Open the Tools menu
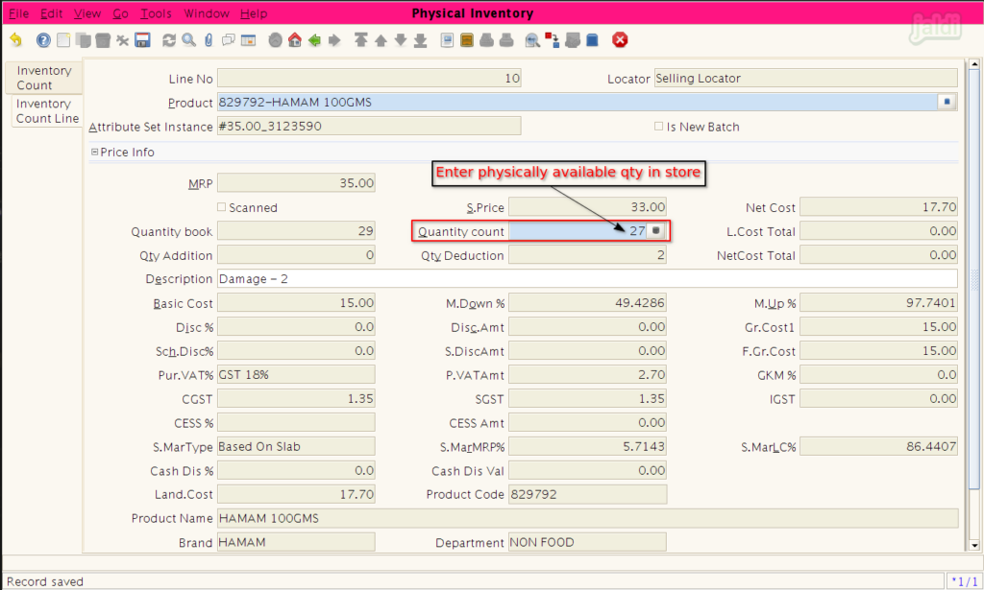The width and height of the screenshot is (984, 590). point(156,13)
